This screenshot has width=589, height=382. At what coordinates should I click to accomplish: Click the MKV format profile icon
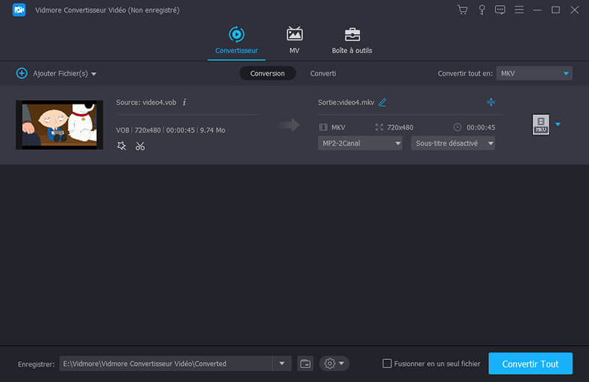[540, 124]
